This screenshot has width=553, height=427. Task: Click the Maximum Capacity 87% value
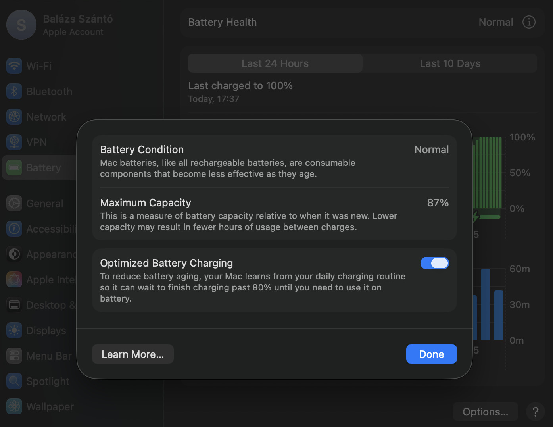pyautogui.click(x=438, y=203)
